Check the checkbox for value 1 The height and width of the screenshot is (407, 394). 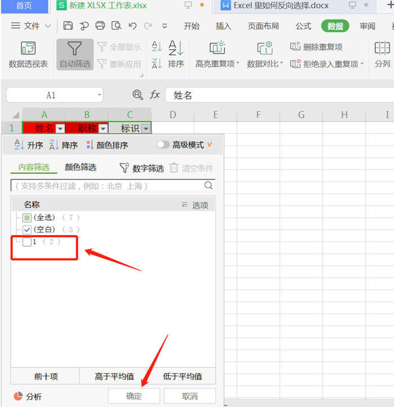pyautogui.click(x=27, y=242)
